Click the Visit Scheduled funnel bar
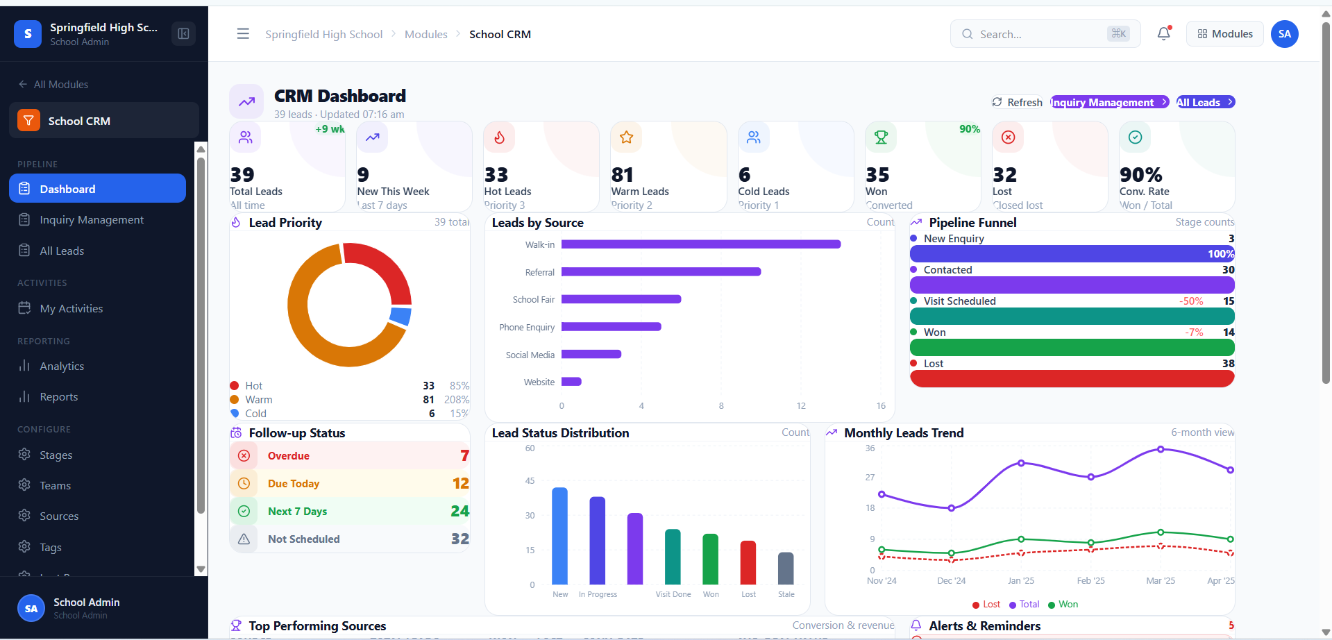Image resolution: width=1332 pixels, height=640 pixels. pyautogui.click(x=1072, y=316)
